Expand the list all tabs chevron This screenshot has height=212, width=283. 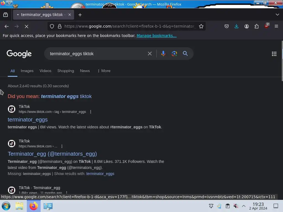point(277,15)
